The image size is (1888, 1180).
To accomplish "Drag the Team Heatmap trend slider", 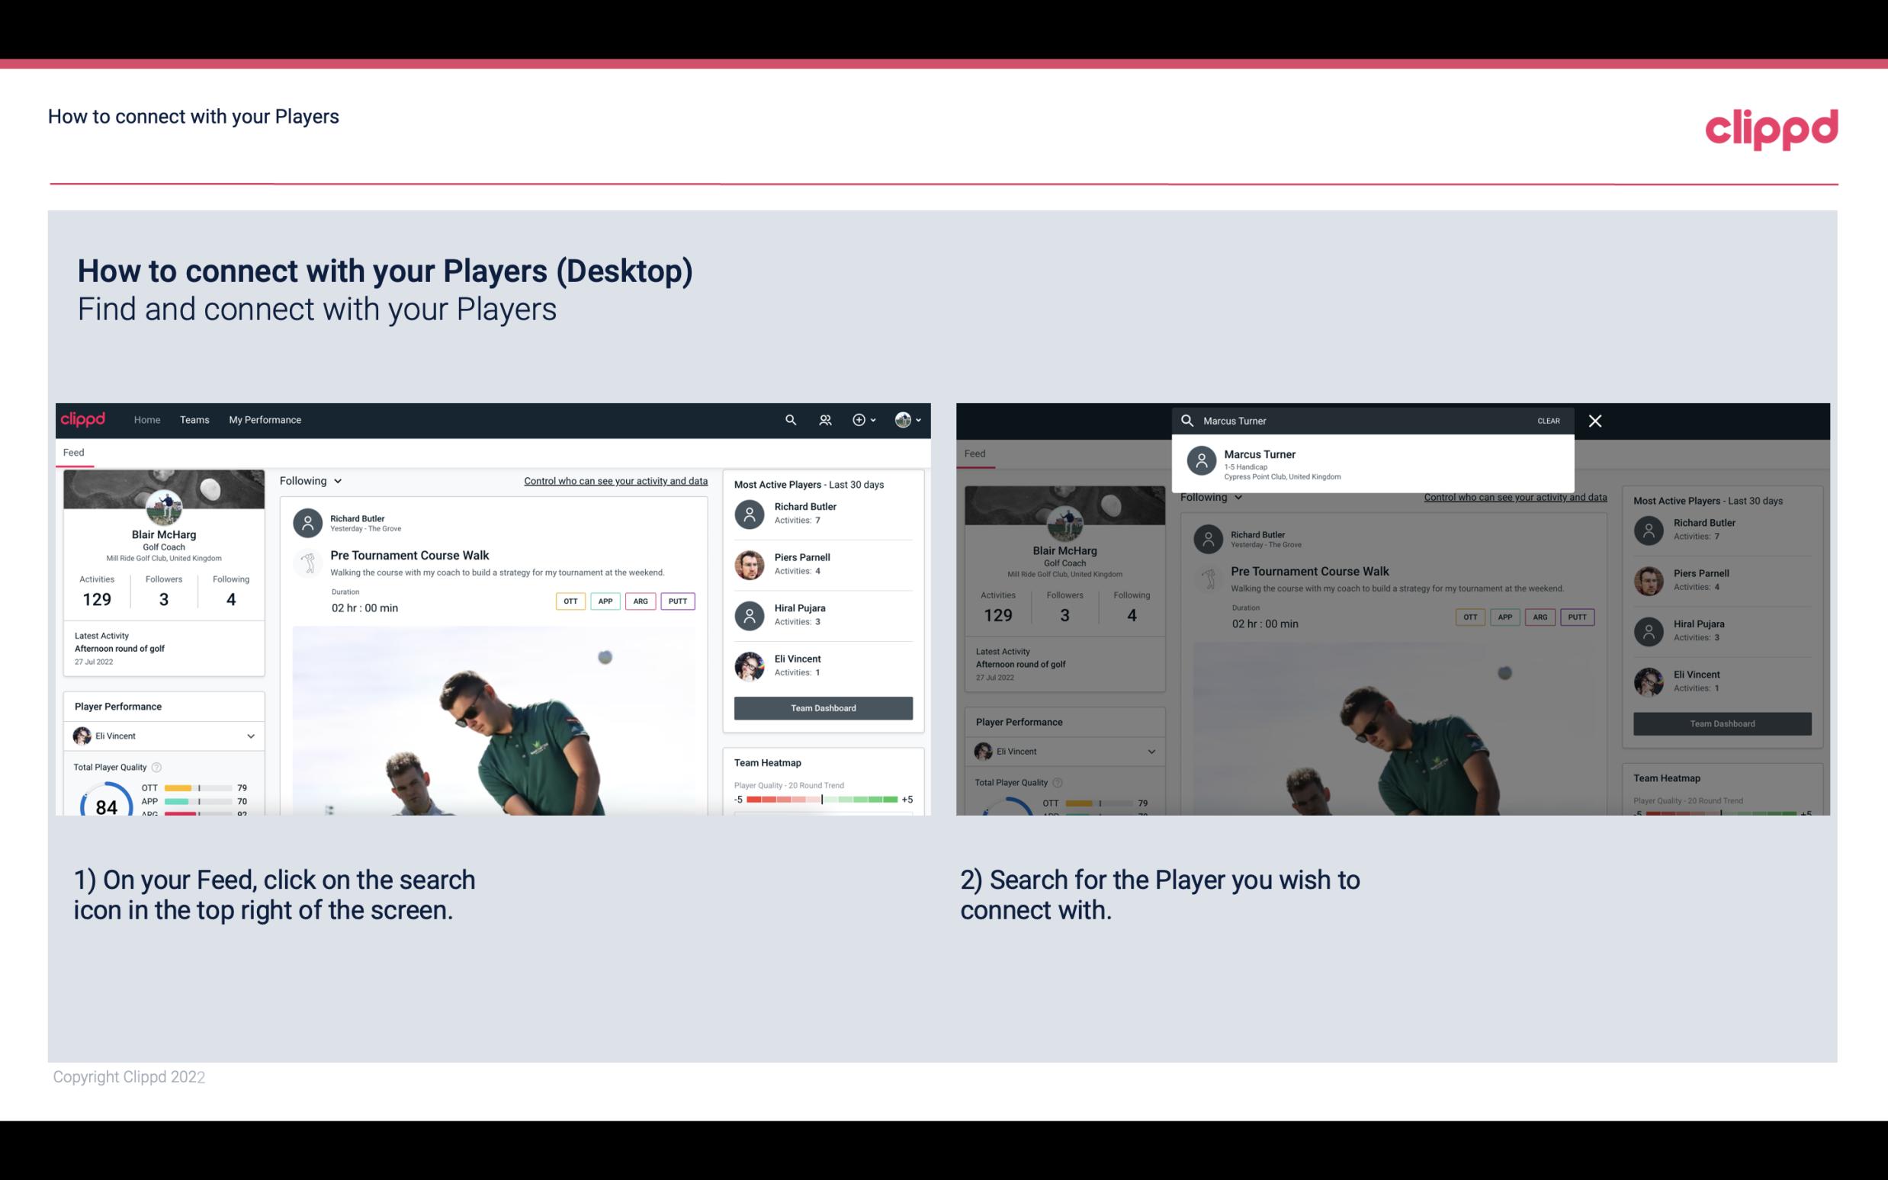I will [821, 800].
